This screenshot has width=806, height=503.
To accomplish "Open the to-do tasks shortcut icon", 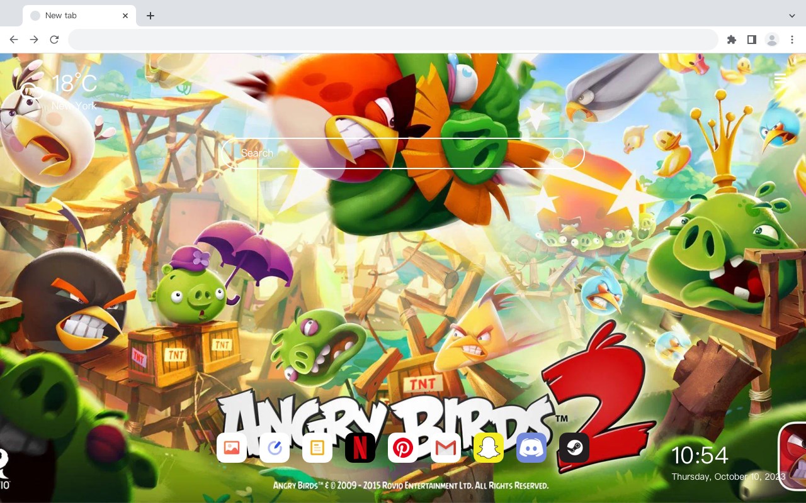I will (x=275, y=448).
